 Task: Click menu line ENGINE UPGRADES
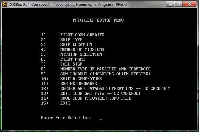79,84
